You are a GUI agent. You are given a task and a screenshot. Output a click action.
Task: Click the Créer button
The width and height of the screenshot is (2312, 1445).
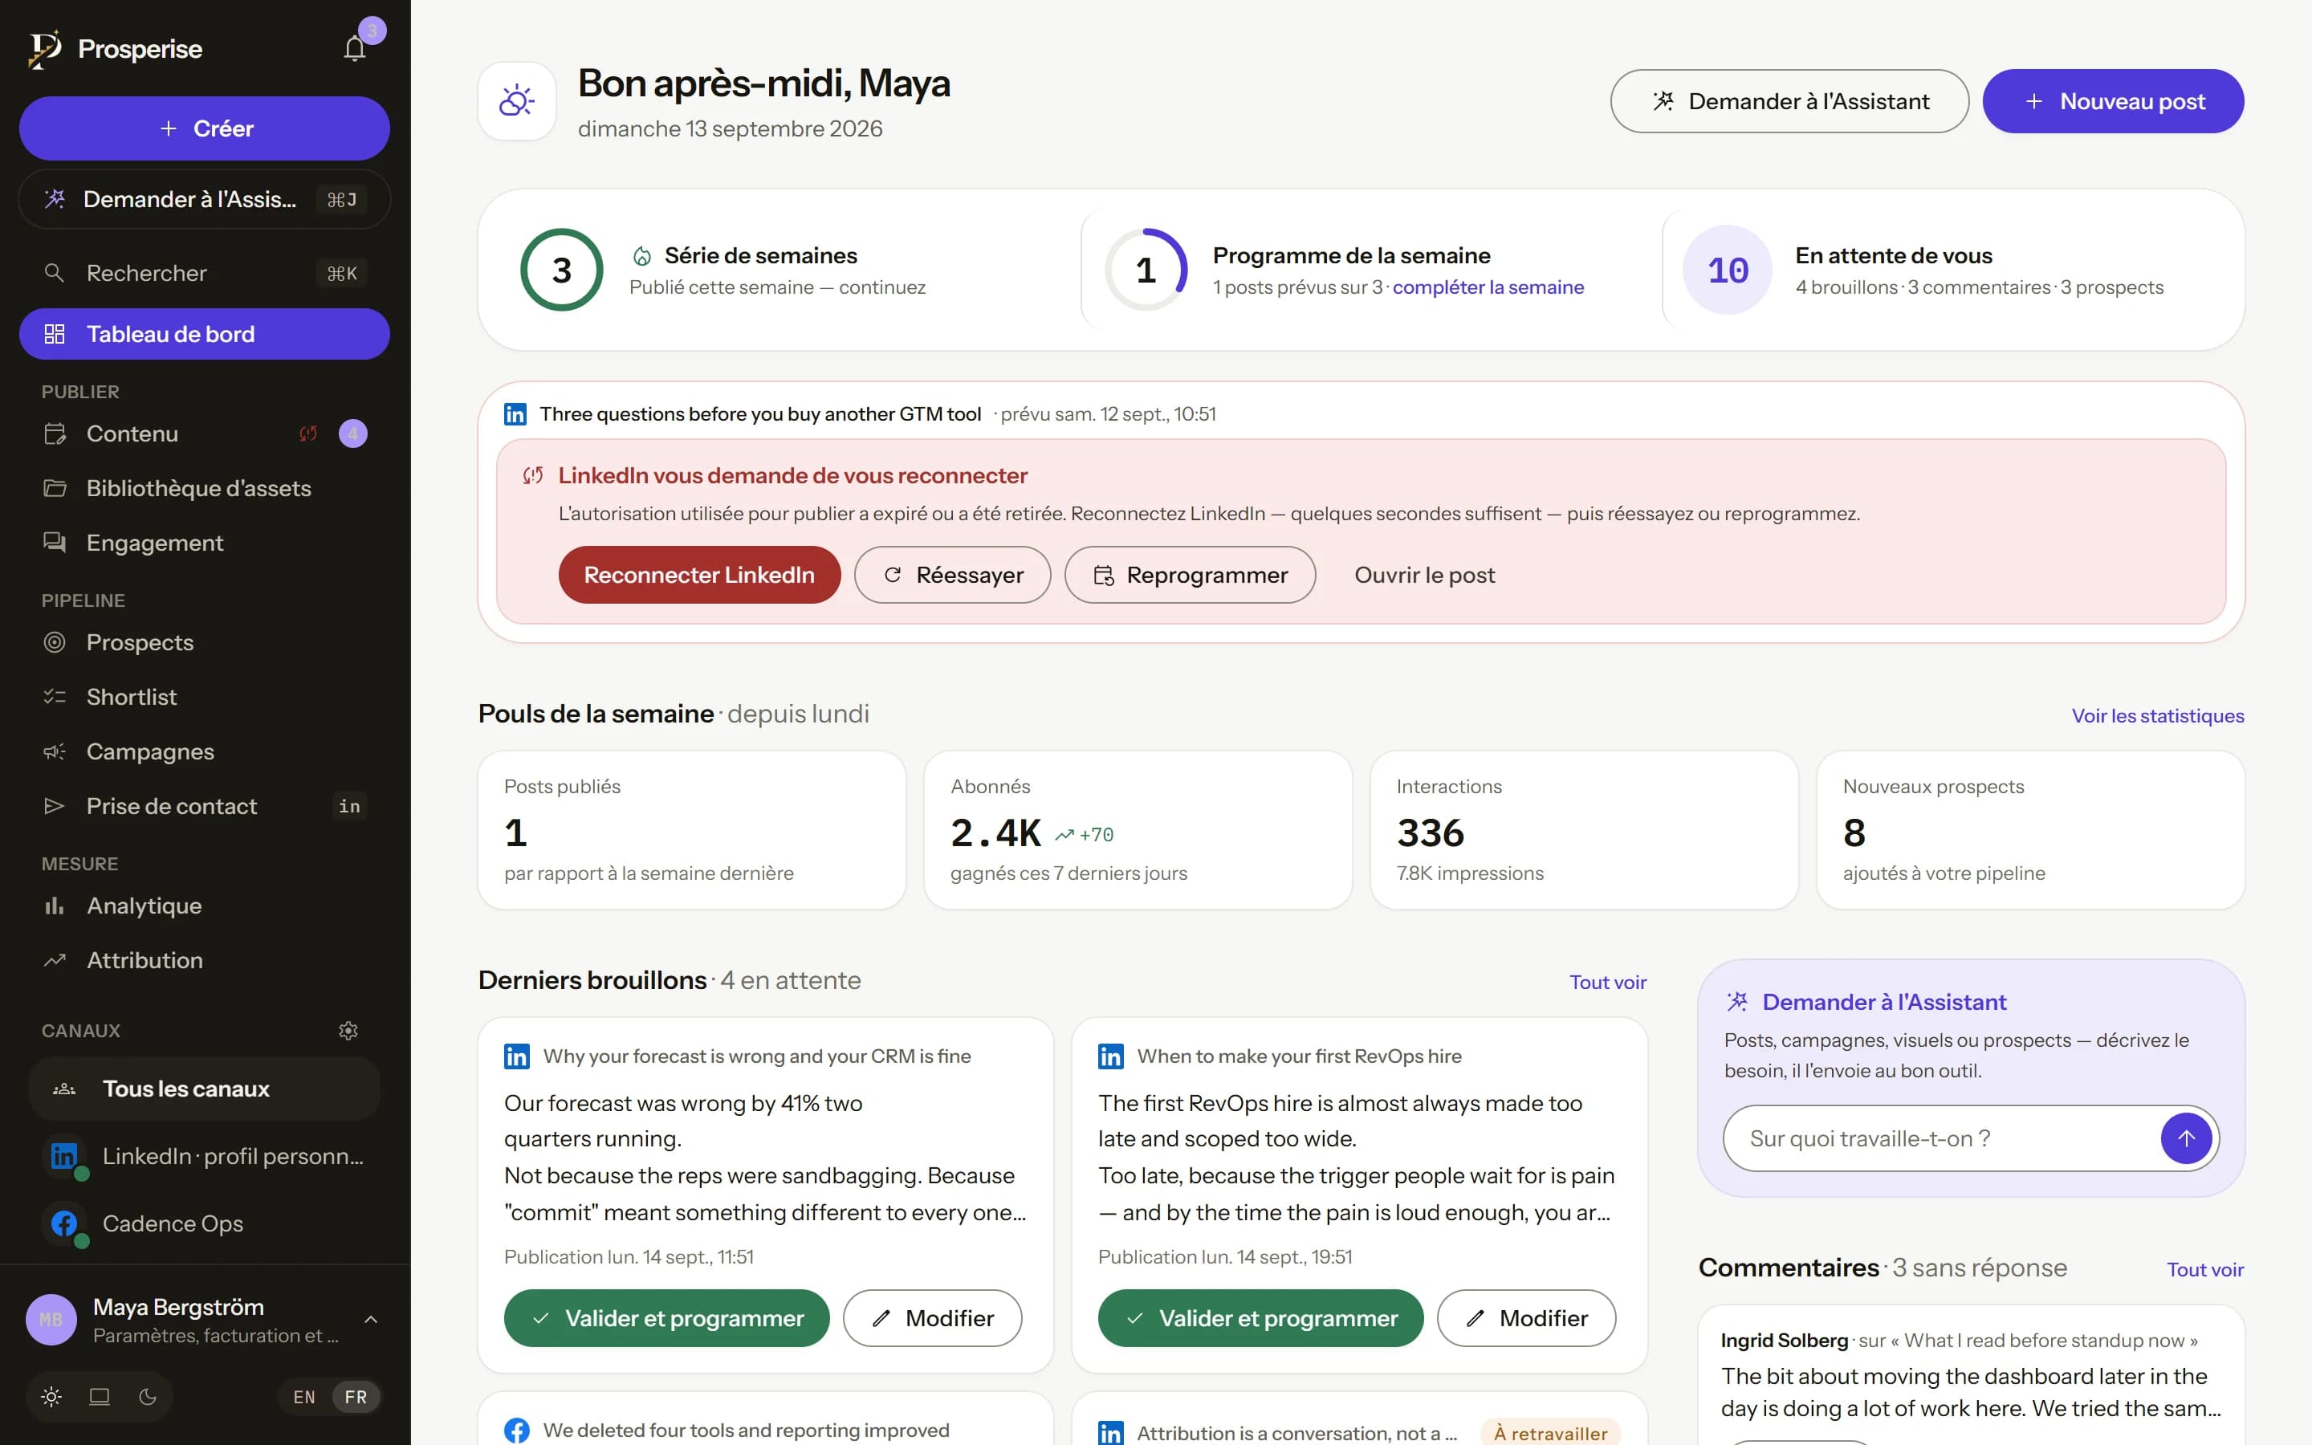pos(205,128)
